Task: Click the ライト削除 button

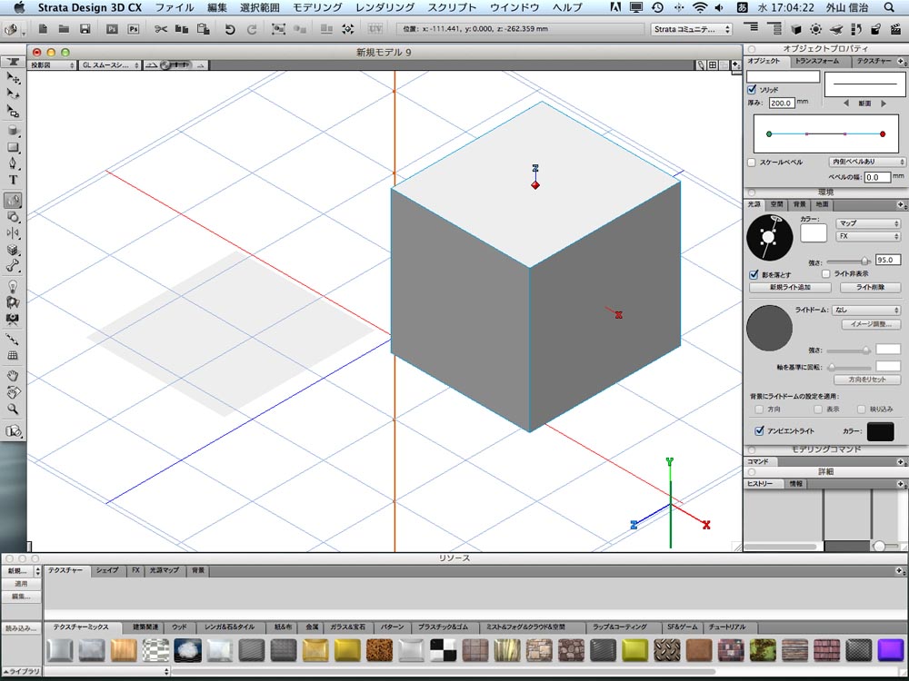Action: 870,288
